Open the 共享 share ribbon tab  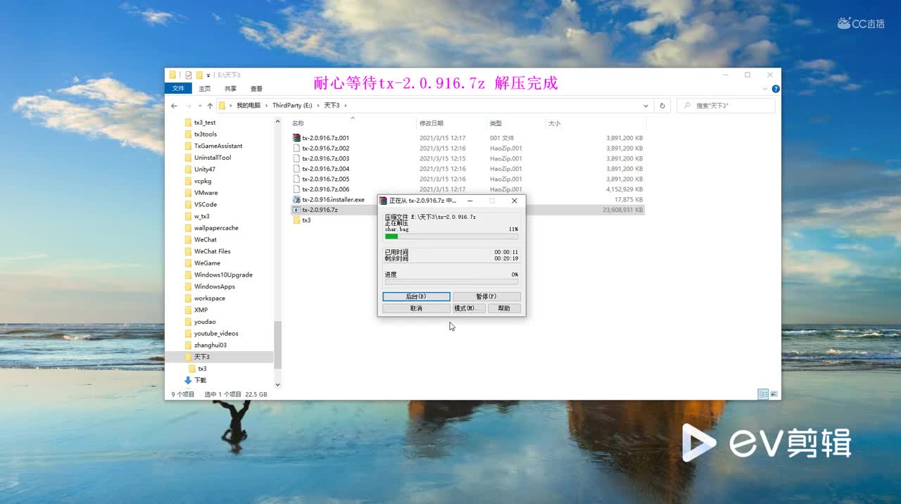pyautogui.click(x=230, y=89)
